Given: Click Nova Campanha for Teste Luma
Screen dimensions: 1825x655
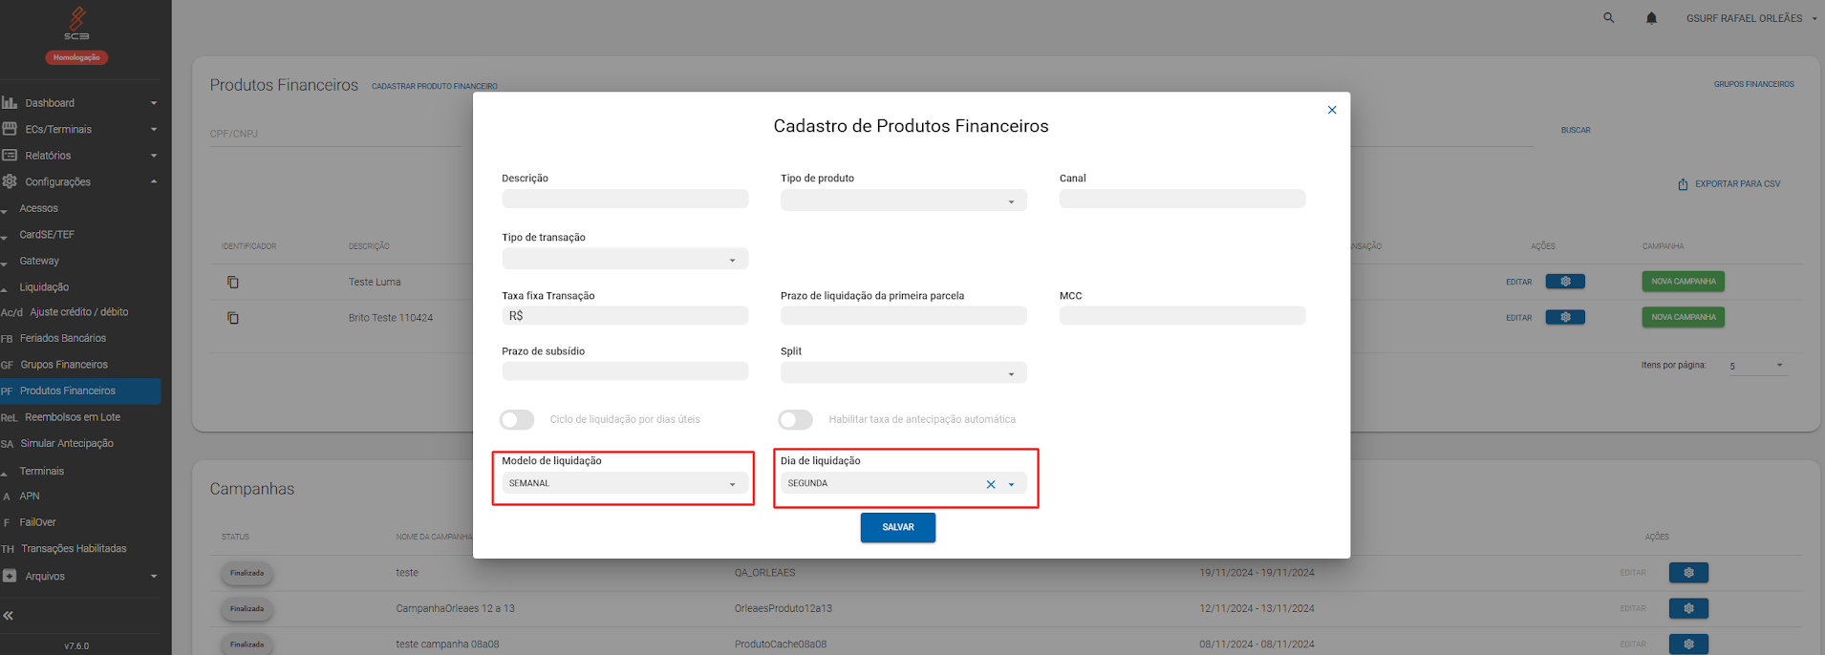Looking at the screenshot, I should pos(1683,282).
